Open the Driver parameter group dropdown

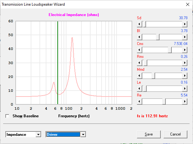[x=83, y=135]
